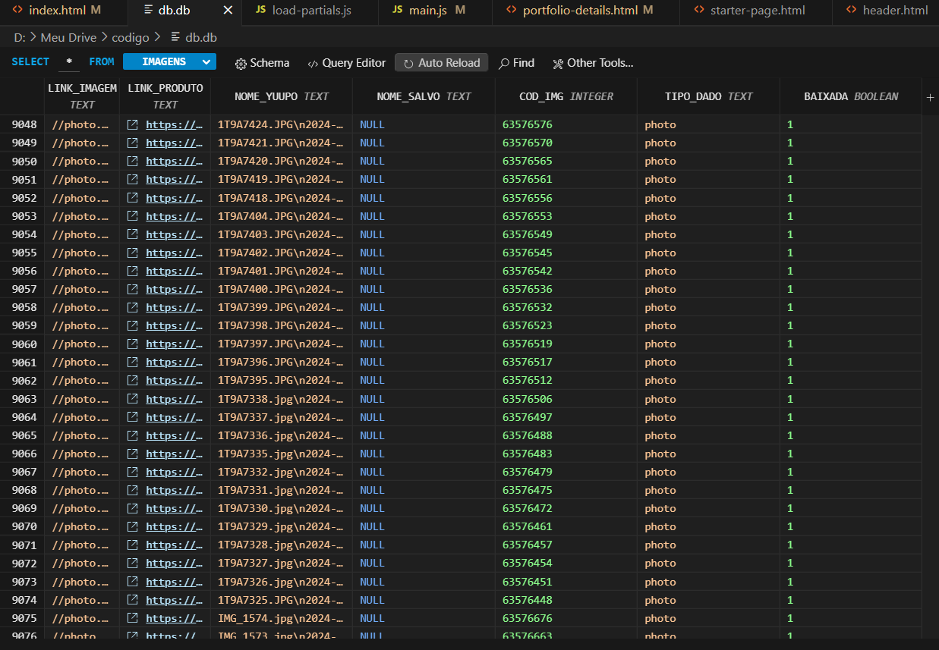Open external link icon in row 9048
The width and height of the screenshot is (939, 650).
(133, 124)
